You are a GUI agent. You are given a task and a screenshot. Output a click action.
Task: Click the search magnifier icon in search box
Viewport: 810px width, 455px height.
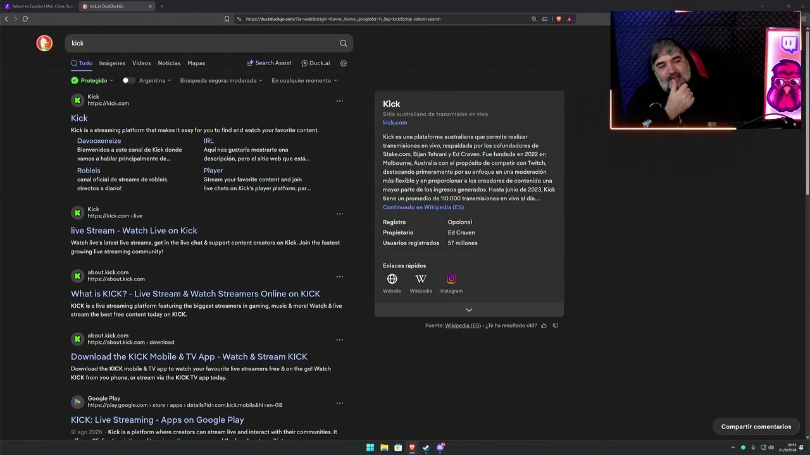click(343, 43)
